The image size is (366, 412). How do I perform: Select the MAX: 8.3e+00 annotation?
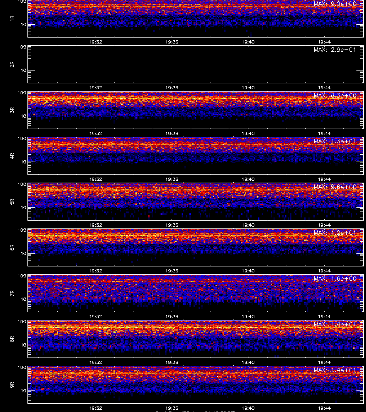coord(335,95)
